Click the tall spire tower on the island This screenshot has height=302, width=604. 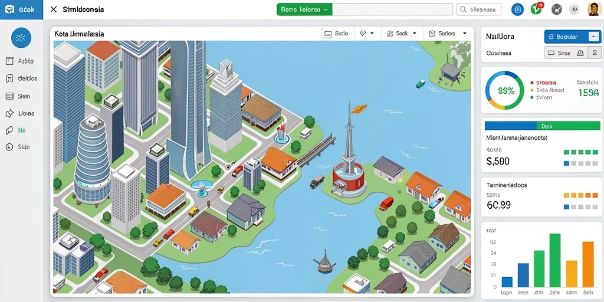coord(349,150)
